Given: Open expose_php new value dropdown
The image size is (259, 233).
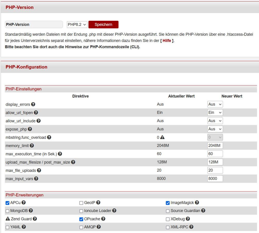Looking at the screenshot, I should [215, 129].
